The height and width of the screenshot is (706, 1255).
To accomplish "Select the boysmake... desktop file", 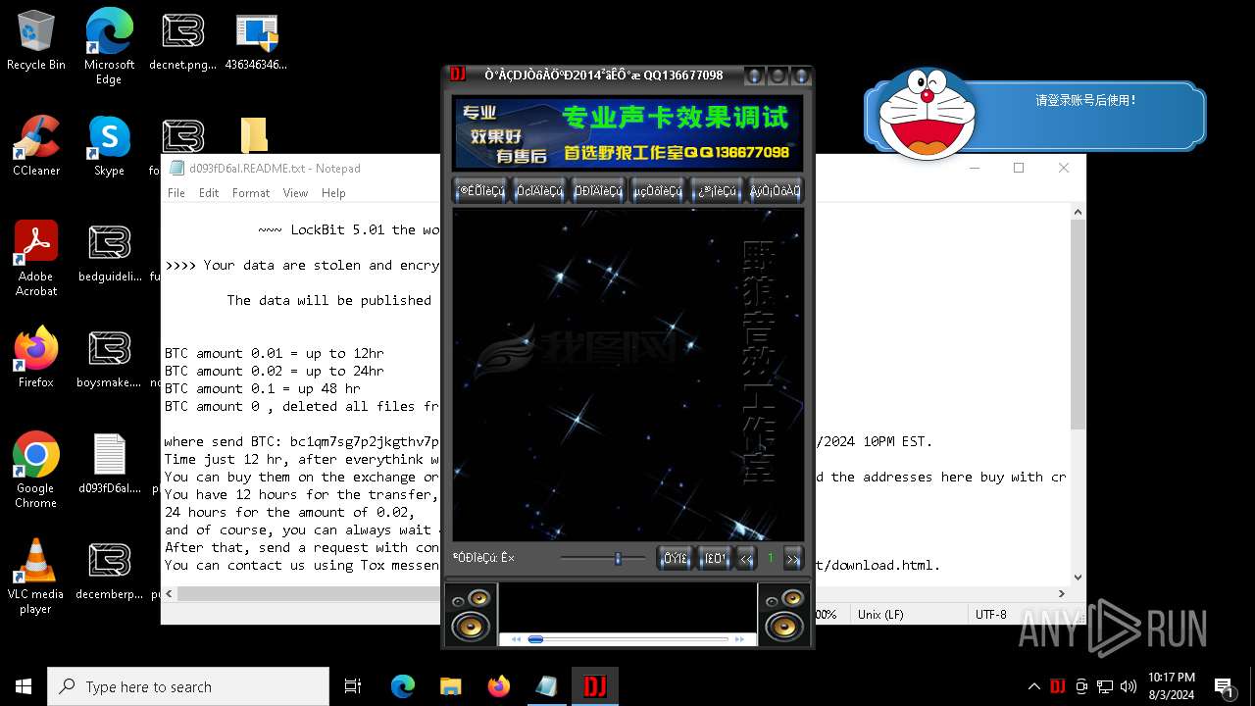I will click(110, 358).
